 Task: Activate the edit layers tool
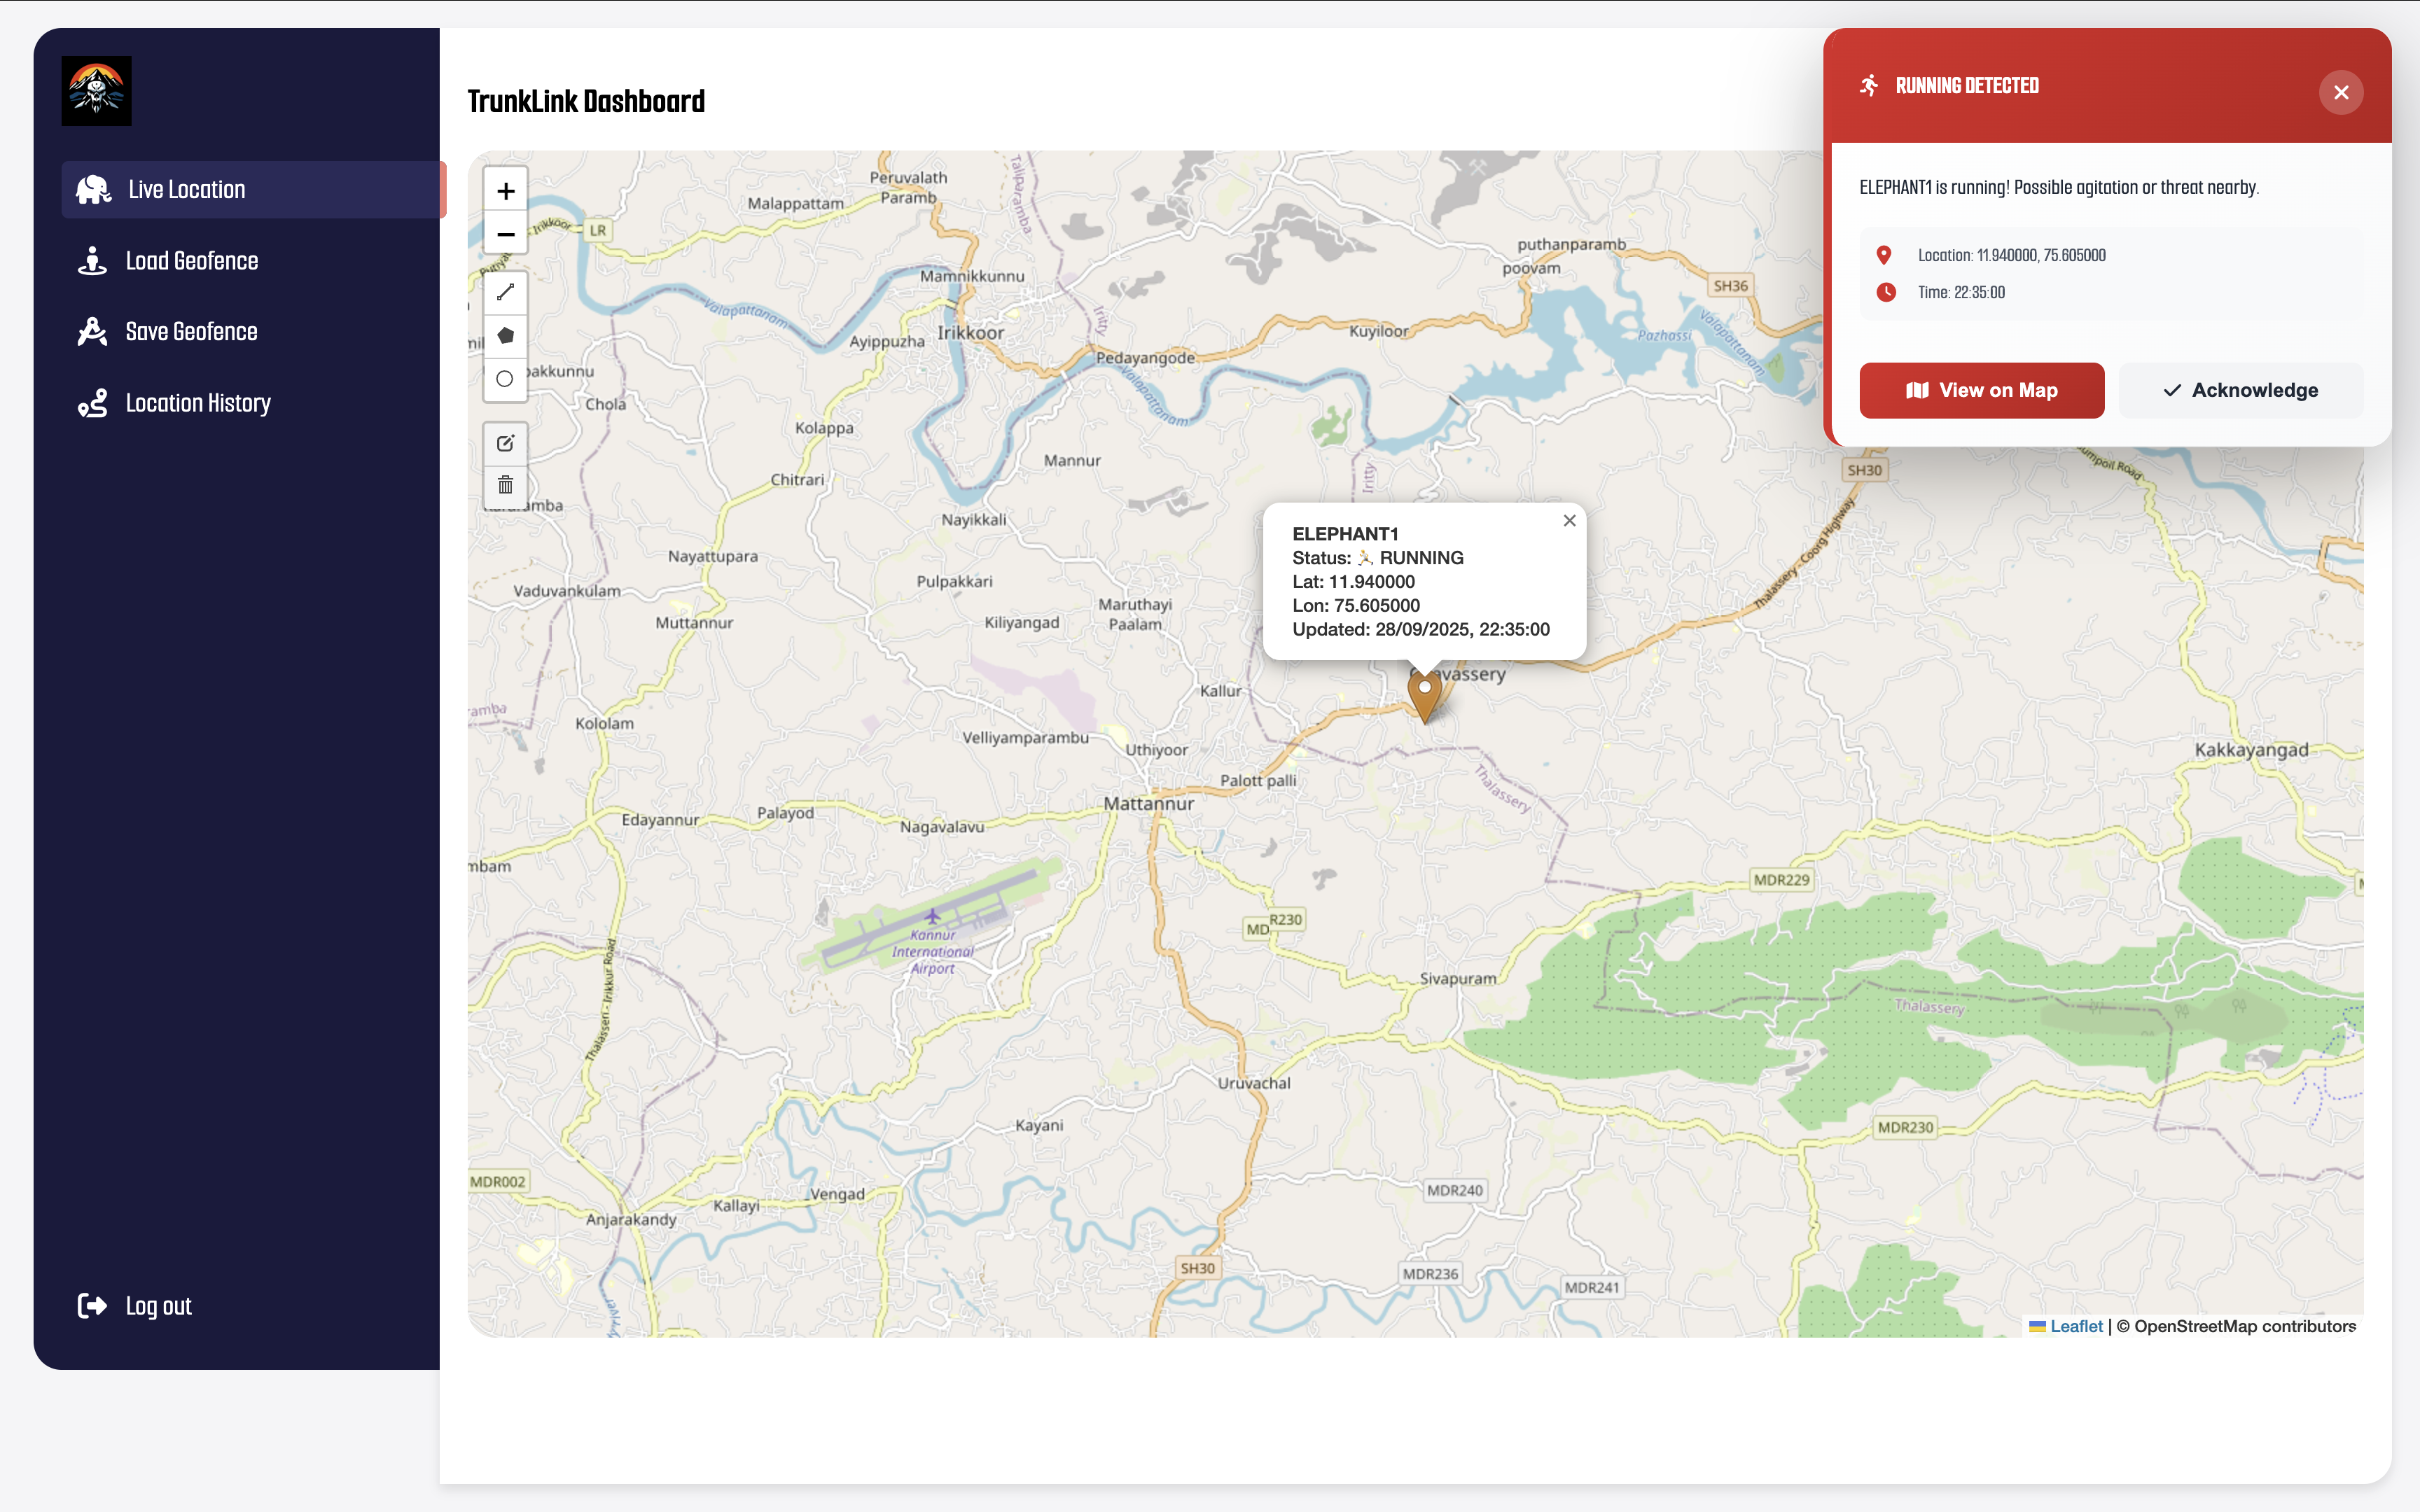pyautogui.click(x=506, y=443)
